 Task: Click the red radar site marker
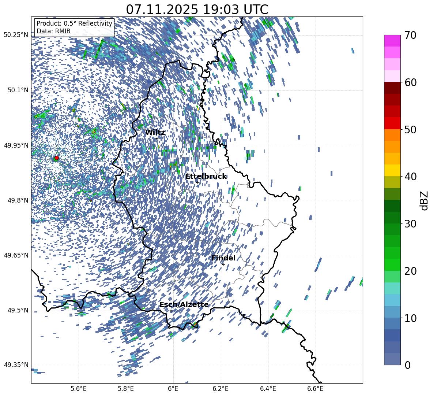56,158
